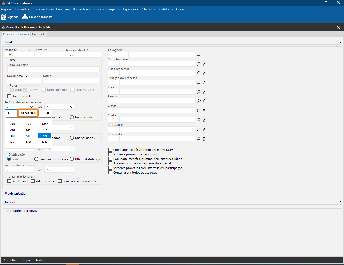
Task: Open the Agenda calendar icon
Action: [4, 17]
